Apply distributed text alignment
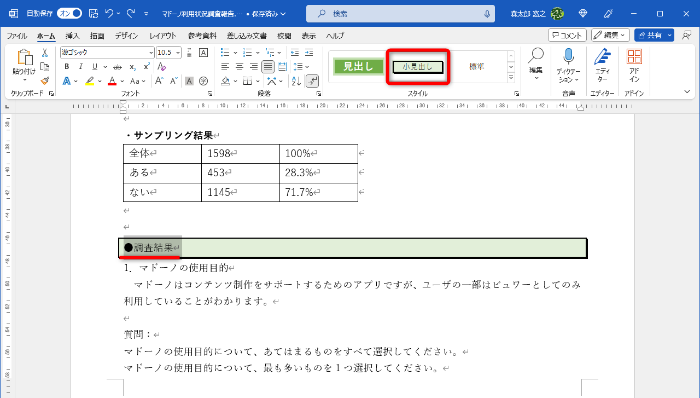 pyautogui.click(x=282, y=67)
